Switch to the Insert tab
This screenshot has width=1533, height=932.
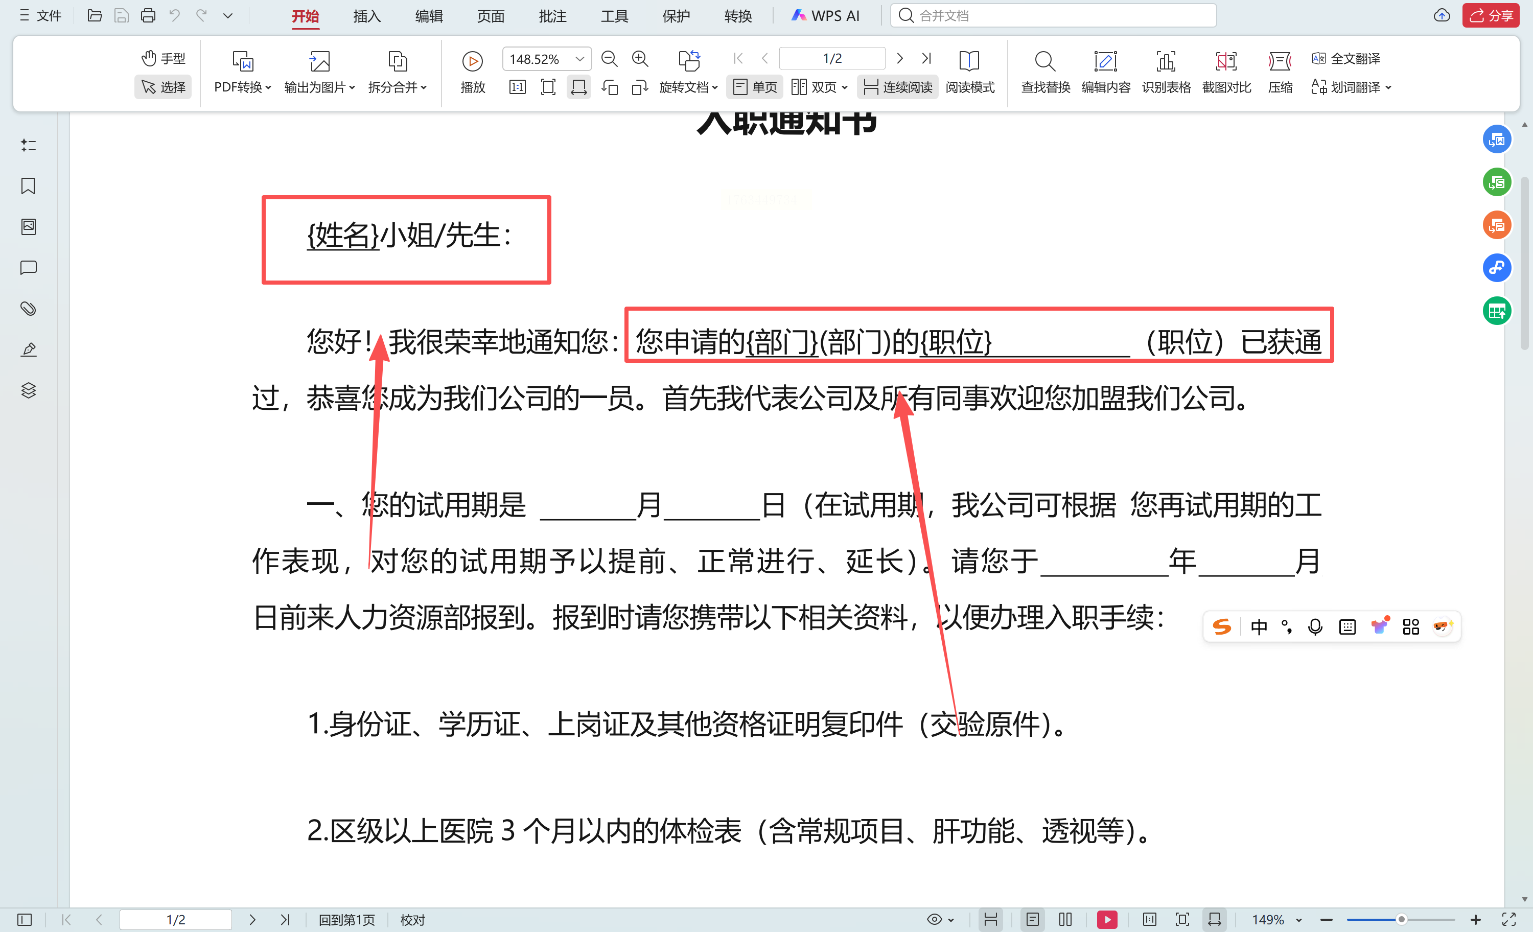(x=366, y=16)
